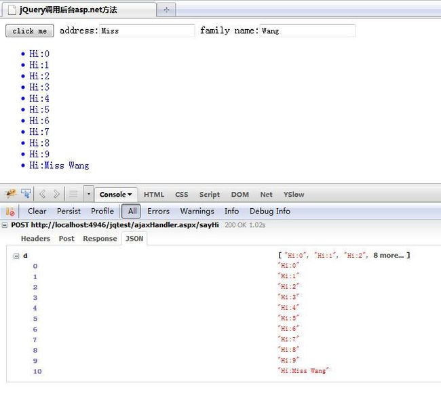441x394 pixels.
Task: Toggle the Persist console option
Action: point(69,211)
